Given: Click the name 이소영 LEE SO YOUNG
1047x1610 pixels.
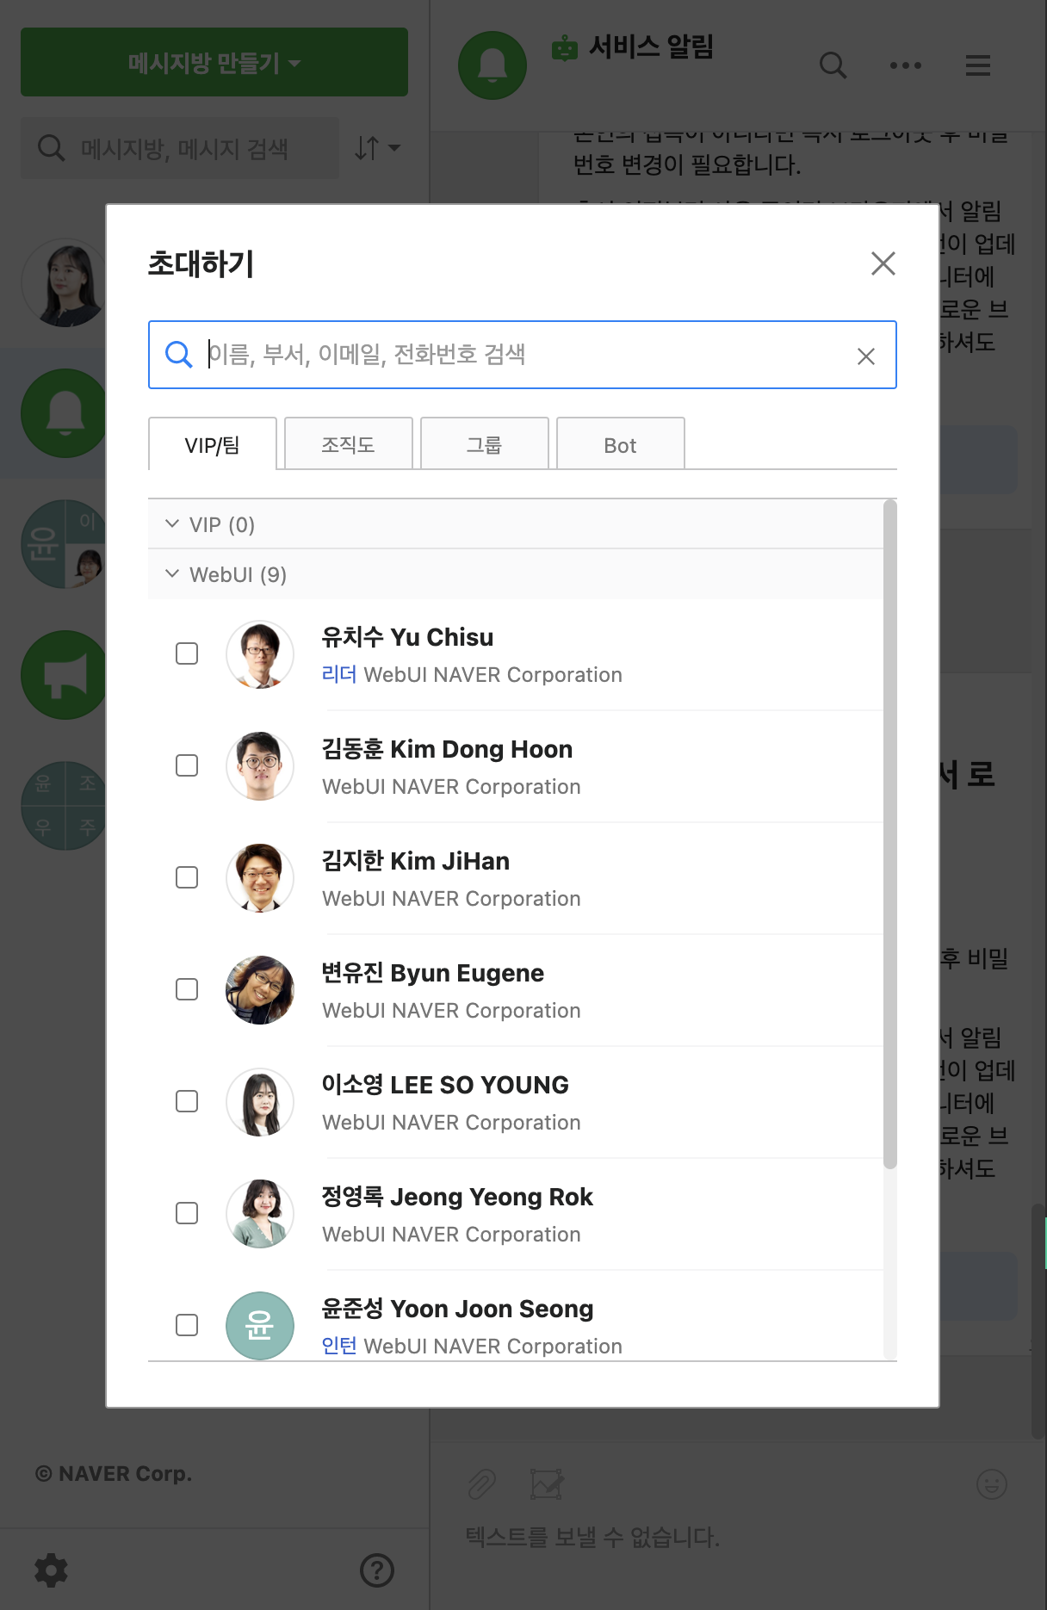Looking at the screenshot, I should click(x=445, y=1085).
